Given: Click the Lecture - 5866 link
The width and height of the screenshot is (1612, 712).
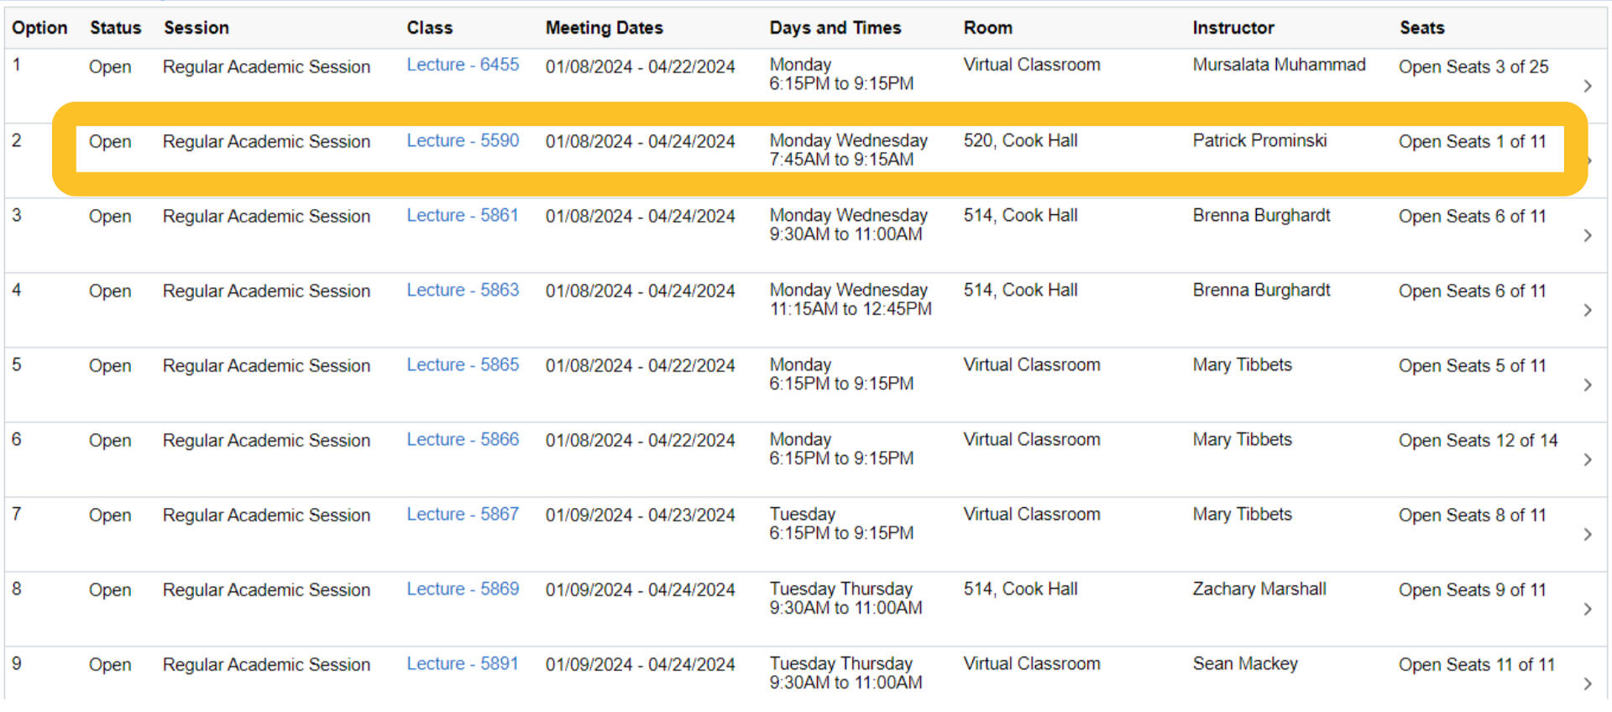Looking at the screenshot, I should click(x=463, y=440).
